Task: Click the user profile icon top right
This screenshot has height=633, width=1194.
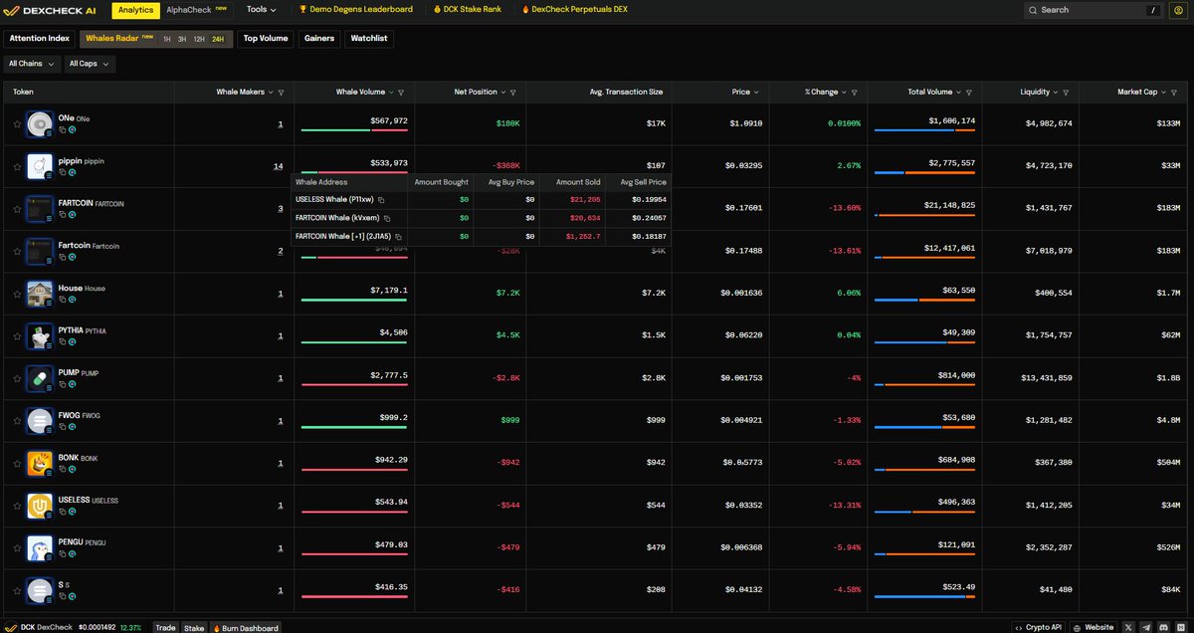Action: (1179, 10)
